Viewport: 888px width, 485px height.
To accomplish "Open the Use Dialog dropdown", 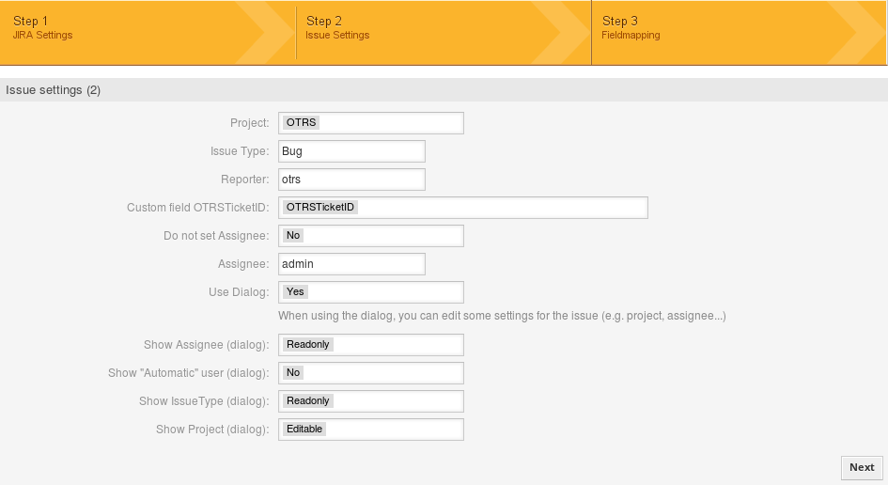I will point(371,292).
